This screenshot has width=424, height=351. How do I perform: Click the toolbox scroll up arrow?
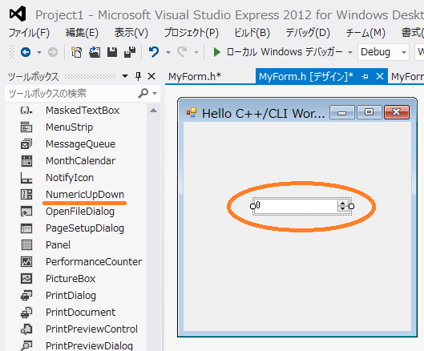tap(153, 111)
